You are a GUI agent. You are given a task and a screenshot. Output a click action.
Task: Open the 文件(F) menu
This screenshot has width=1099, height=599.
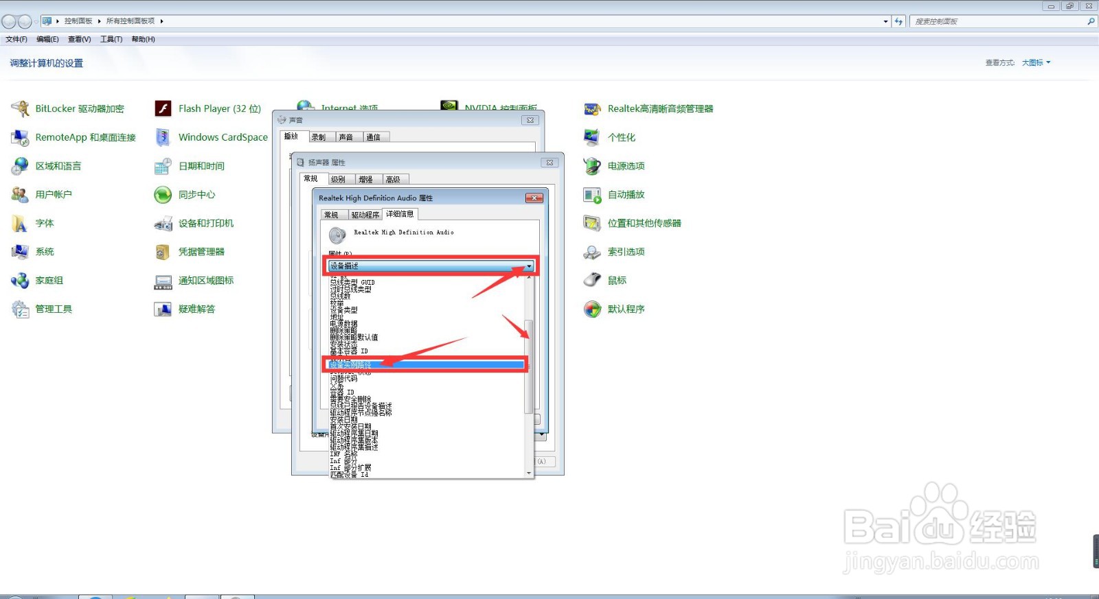coord(16,39)
